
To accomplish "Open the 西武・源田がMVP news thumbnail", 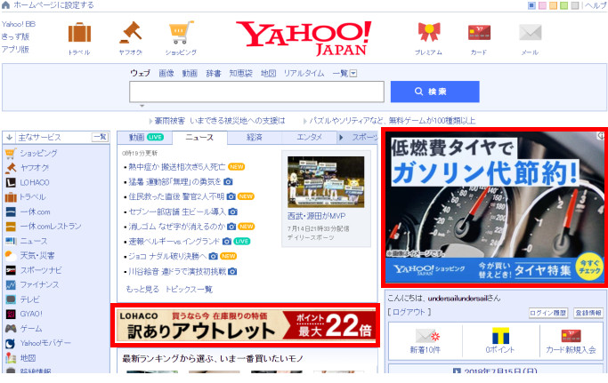I will point(326,182).
